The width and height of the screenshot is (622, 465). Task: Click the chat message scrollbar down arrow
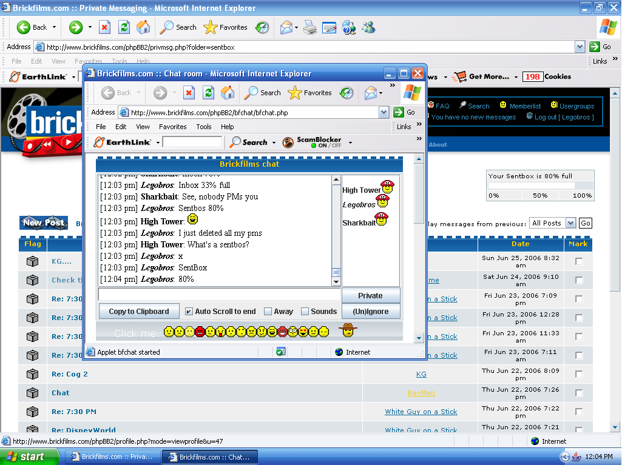pyautogui.click(x=336, y=281)
